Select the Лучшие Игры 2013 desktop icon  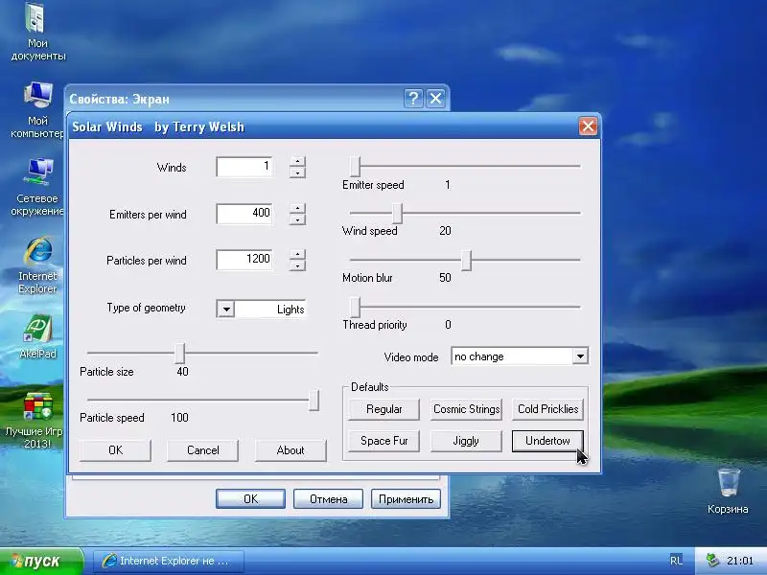pyautogui.click(x=35, y=421)
